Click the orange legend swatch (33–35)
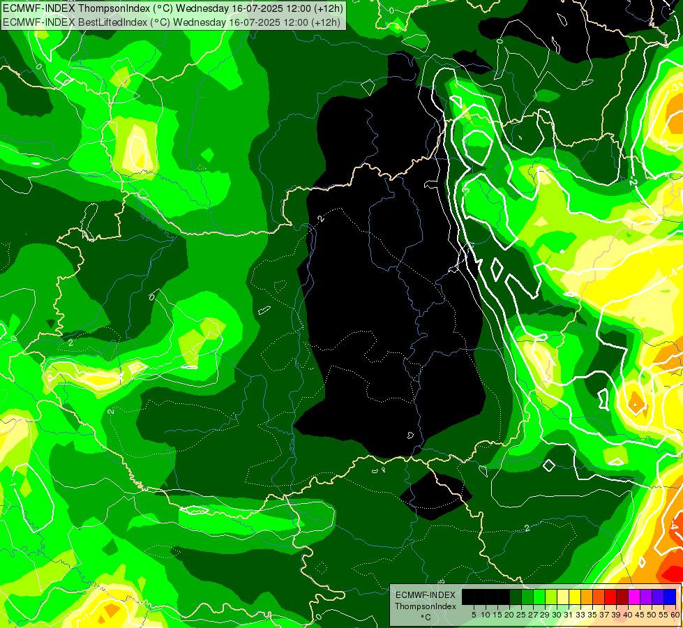This screenshot has height=628, width=683. pos(587,597)
